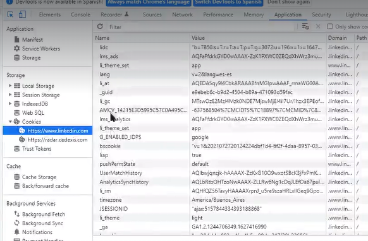
Task: Click Don't show again
Action: (288, 3)
